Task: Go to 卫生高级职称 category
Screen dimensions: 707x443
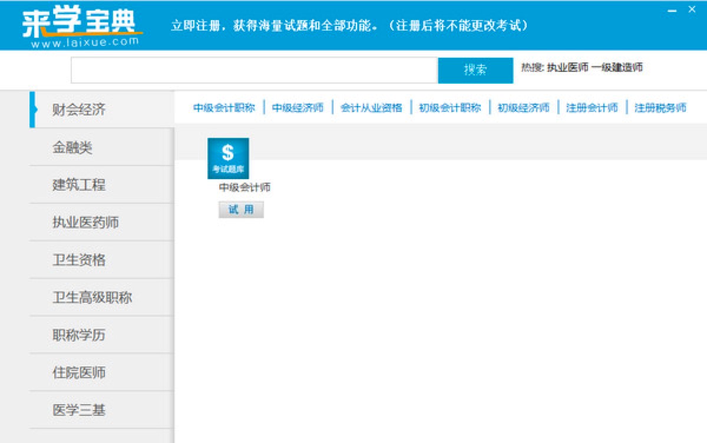Action: click(92, 297)
